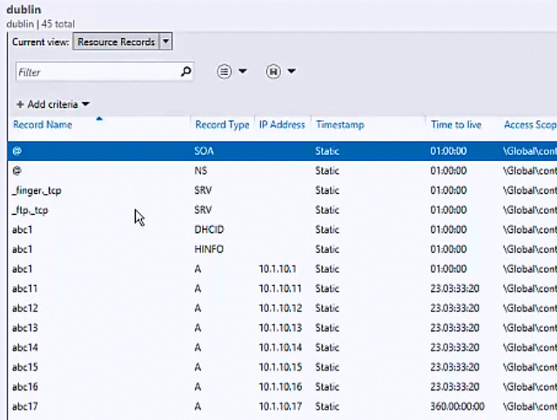Click the save query icon
Image resolution: width=557 pixels, height=420 pixels.
coord(273,71)
